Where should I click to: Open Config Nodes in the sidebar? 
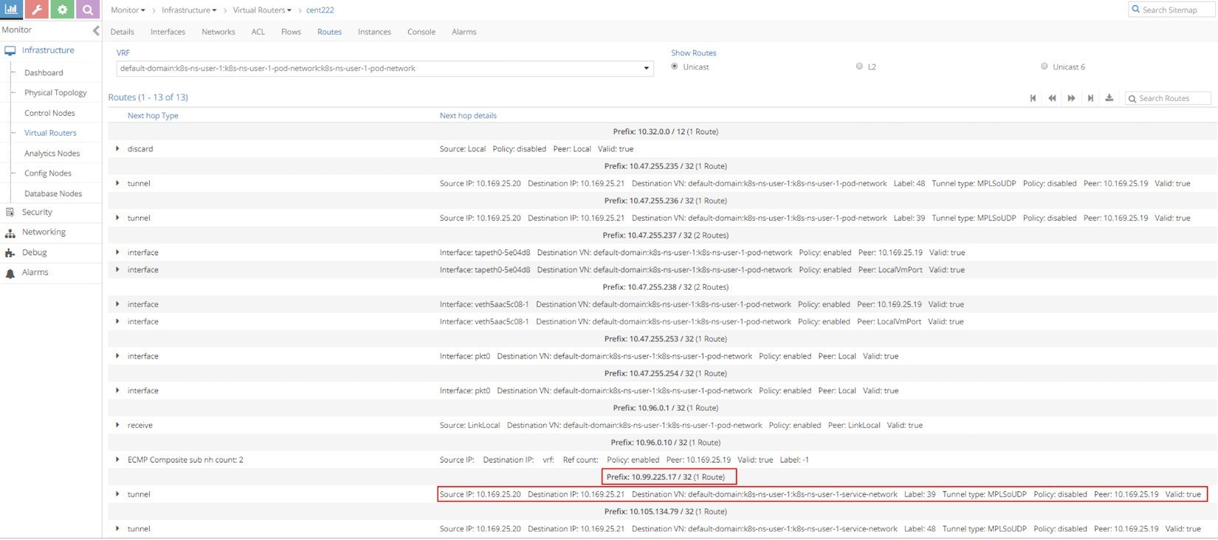point(48,173)
